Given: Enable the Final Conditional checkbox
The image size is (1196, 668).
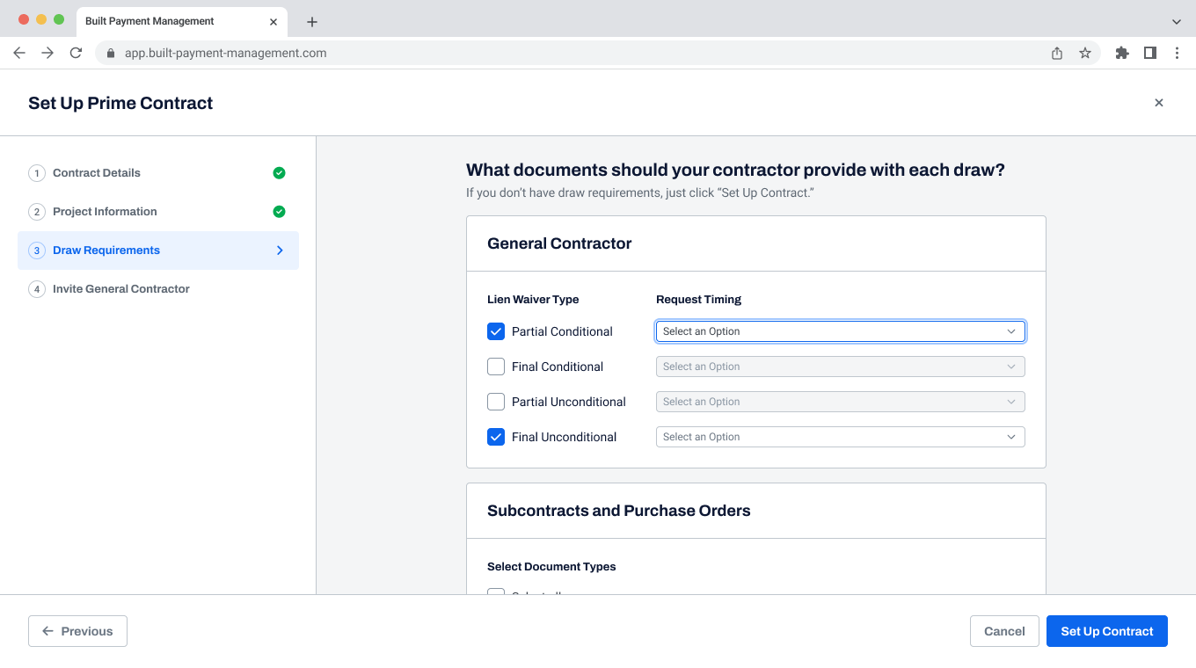Looking at the screenshot, I should pyautogui.click(x=495, y=367).
